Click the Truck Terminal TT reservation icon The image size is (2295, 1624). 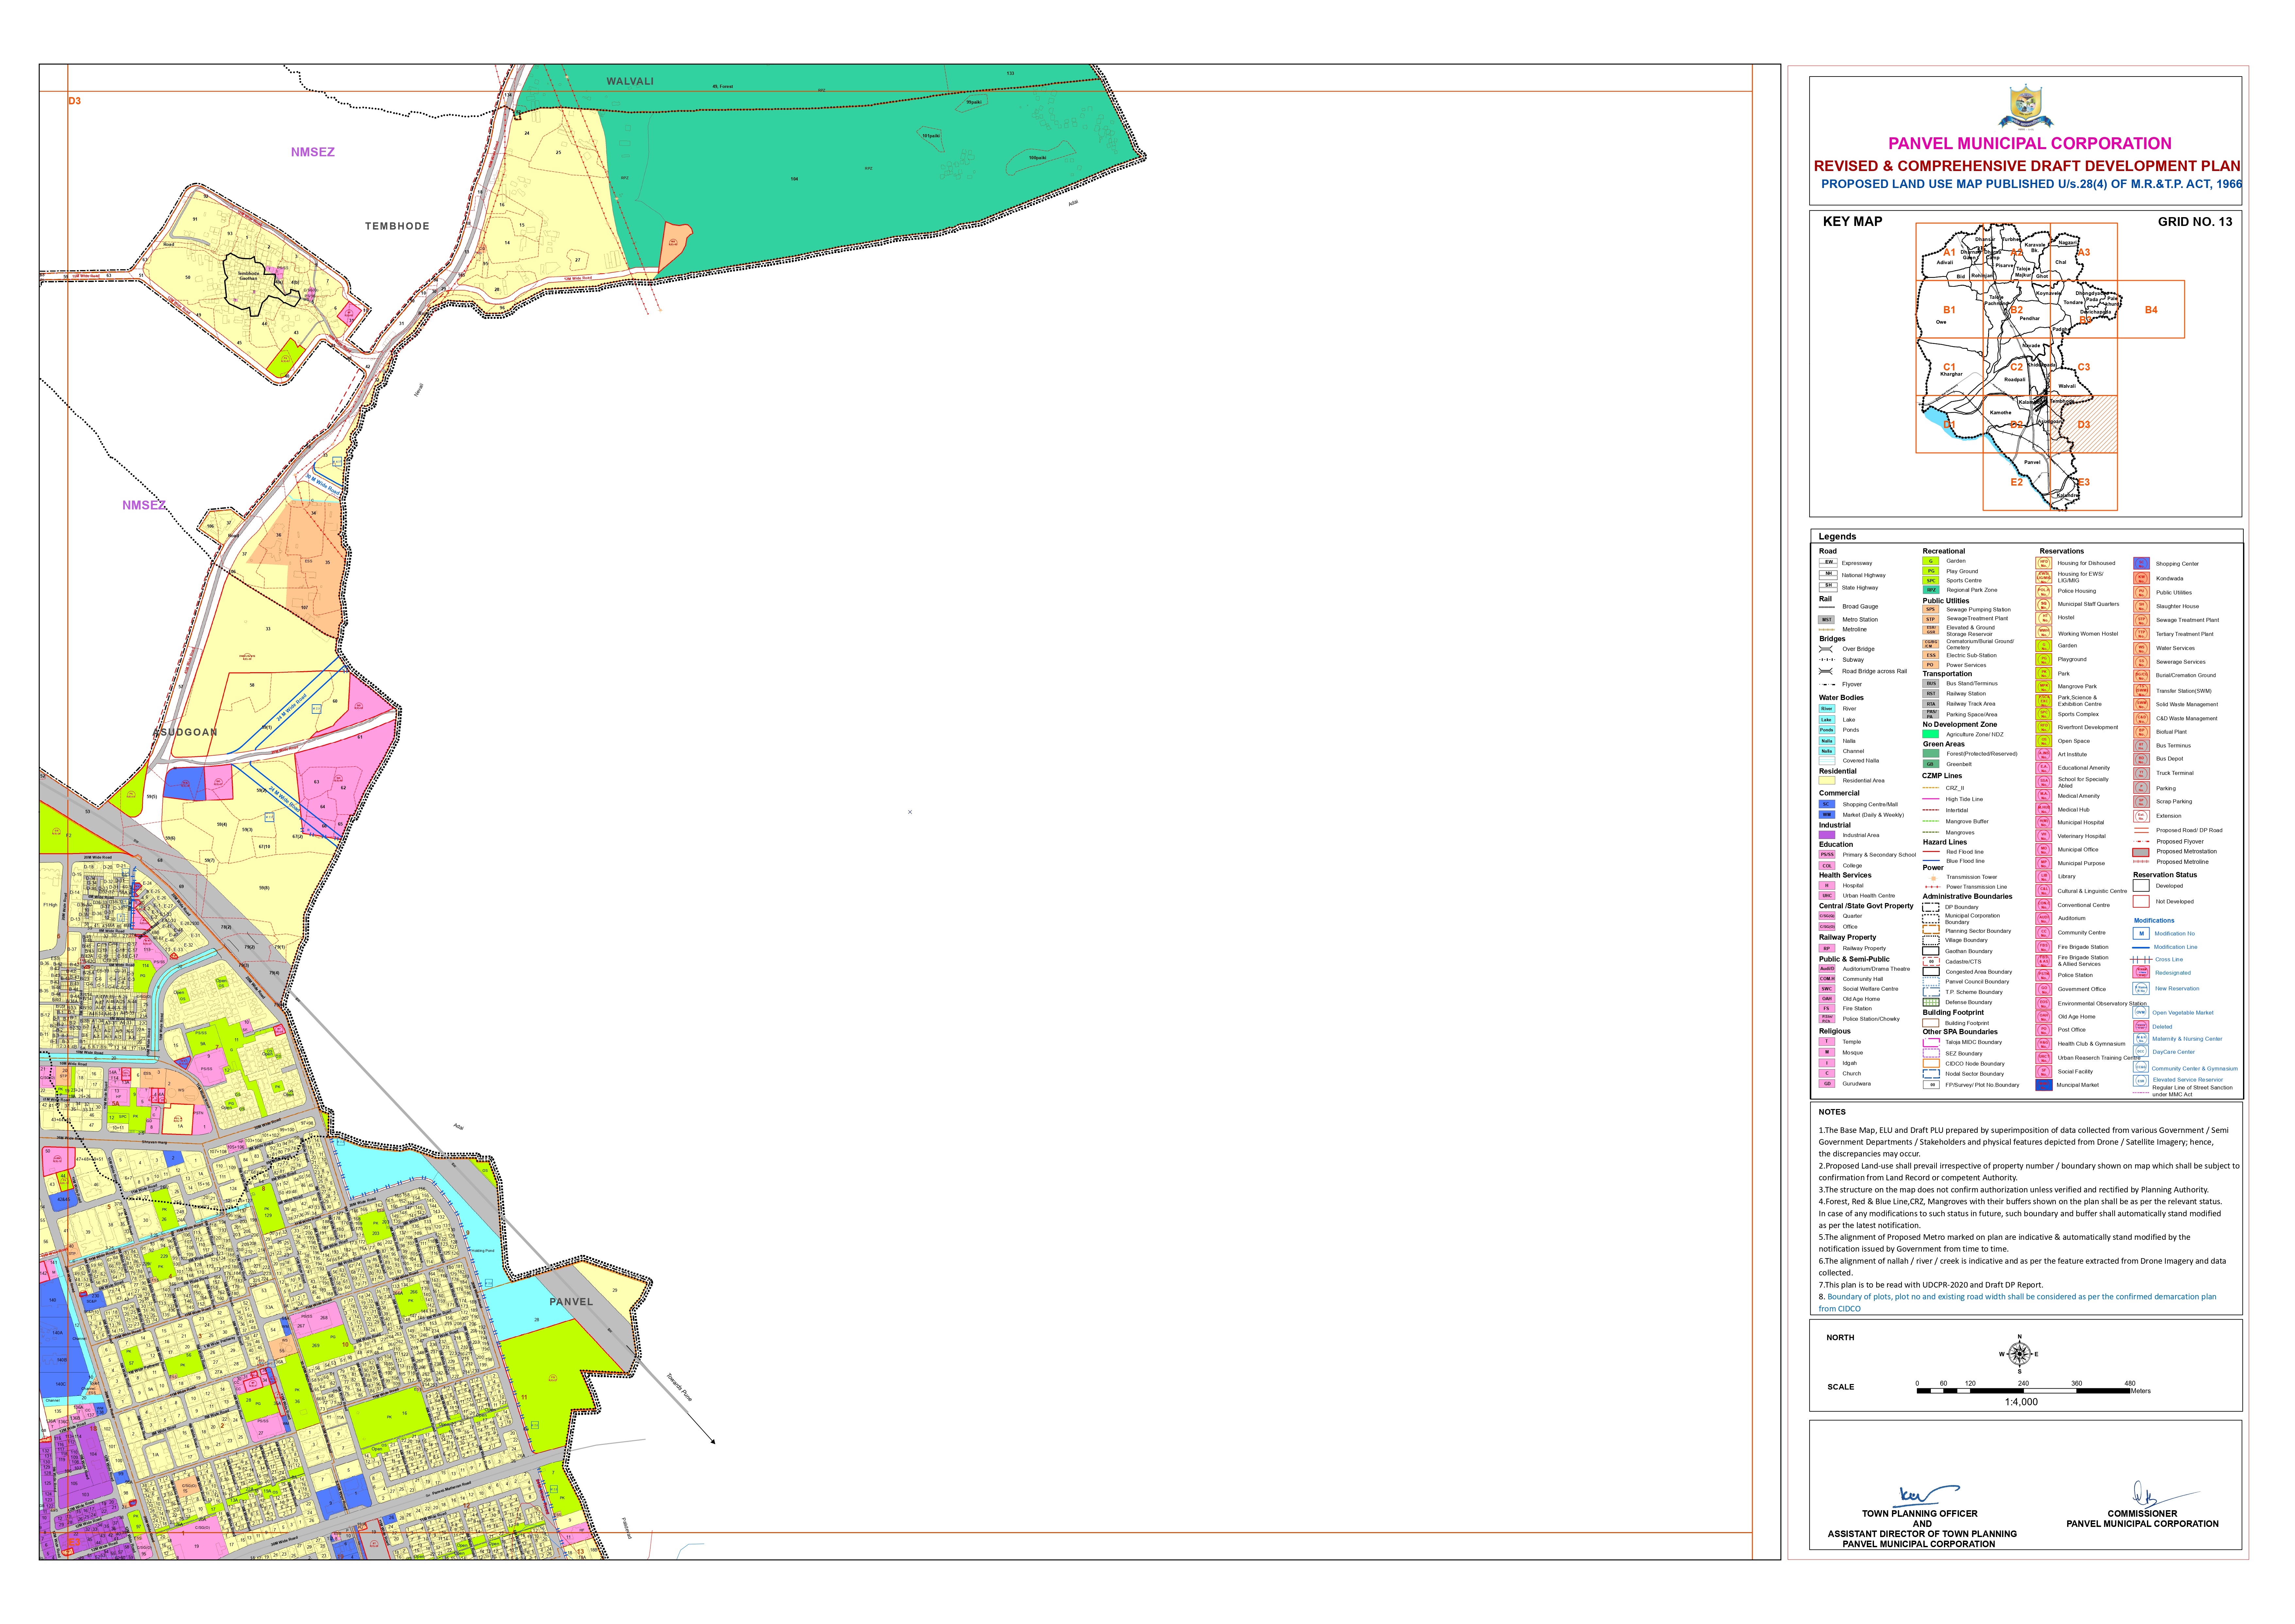coord(2142,774)
